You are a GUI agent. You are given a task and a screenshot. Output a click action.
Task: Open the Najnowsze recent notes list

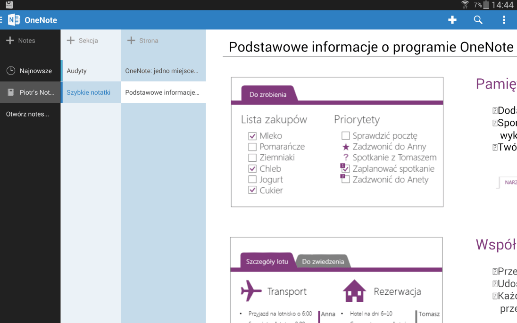click(30, 71)
